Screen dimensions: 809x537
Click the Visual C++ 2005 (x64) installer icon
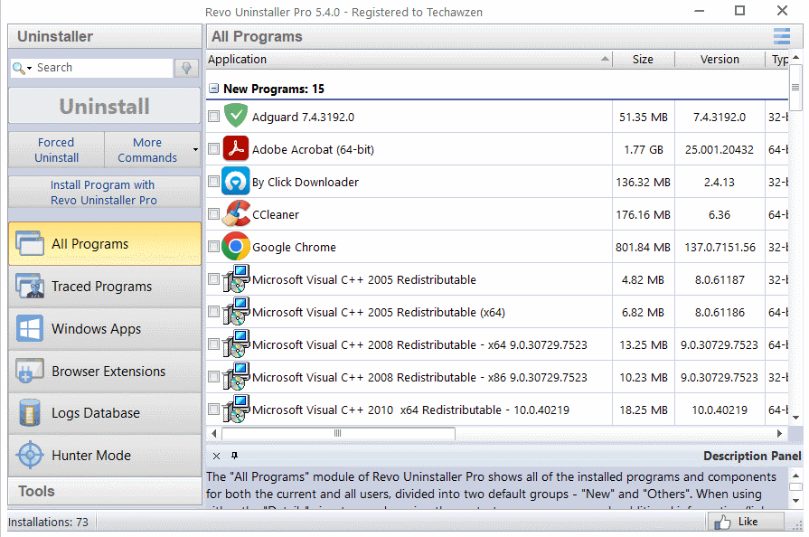236,312
